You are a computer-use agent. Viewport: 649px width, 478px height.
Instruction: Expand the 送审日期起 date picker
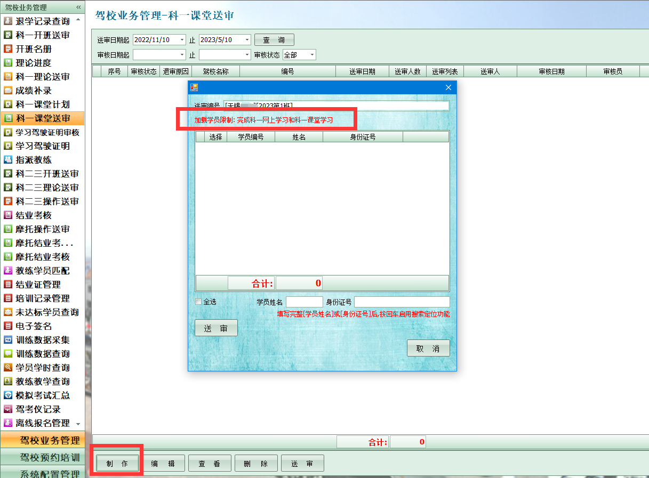pyautogui.click(x=182, y=40)
